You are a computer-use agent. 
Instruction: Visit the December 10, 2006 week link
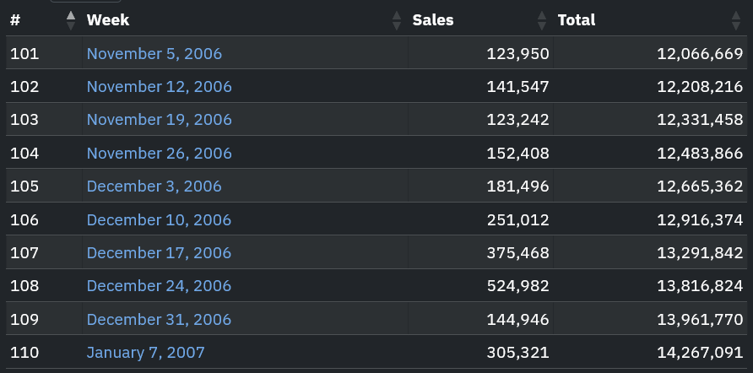(x=159, y=220)
